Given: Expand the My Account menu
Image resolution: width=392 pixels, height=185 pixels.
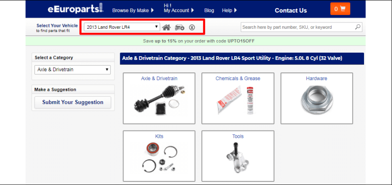Looking at the screenshot, I should (179, 10).
